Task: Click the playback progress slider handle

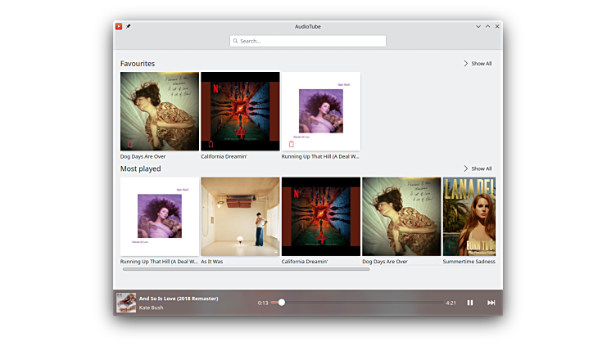Action: click(x=281, y=303)
